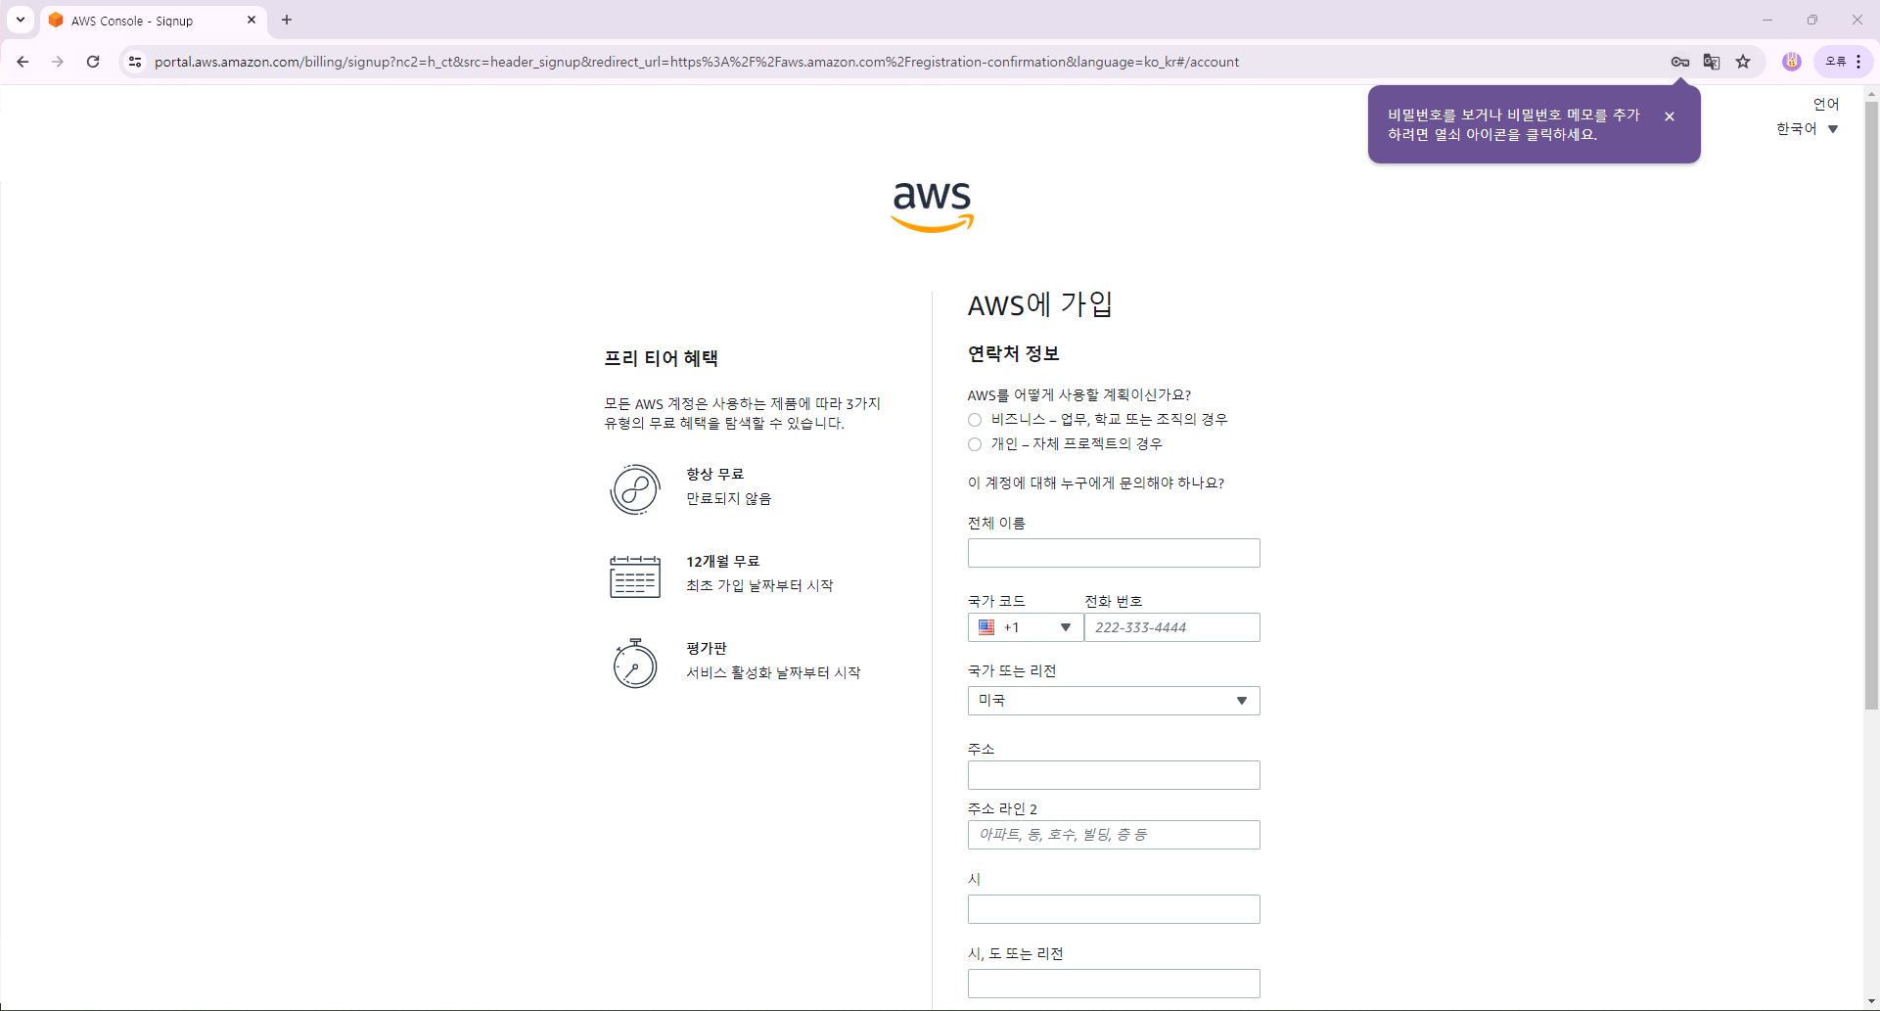Open site information icon in address bar
The width and height of the screenshot is (1880, 1011).
click(135, 62)
